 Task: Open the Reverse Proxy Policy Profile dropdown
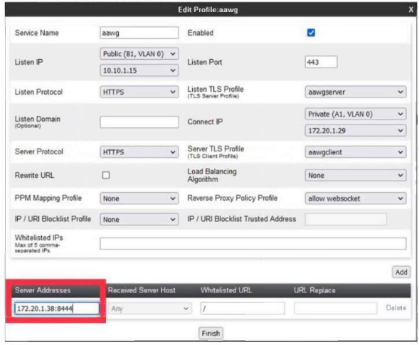pyautogui.click(x=356, y=198)
